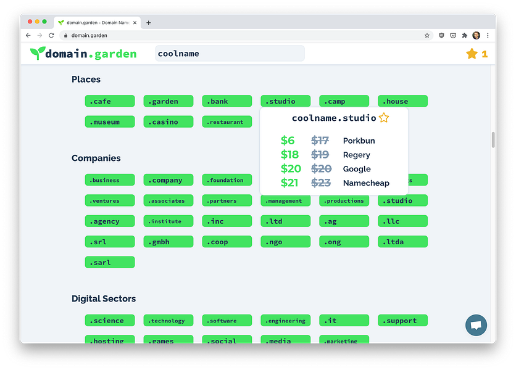Select the .studio extension under Companies
Image resolution: width=516 pixels, height=370 pixels.
[403, 200]
